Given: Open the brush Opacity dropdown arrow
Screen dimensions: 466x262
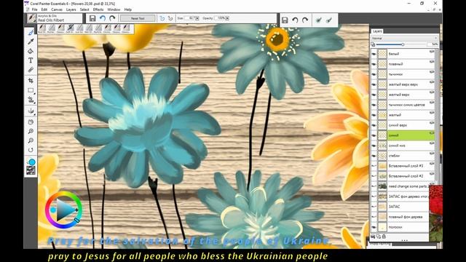Looking at the screenshot, I should point(227,18).
